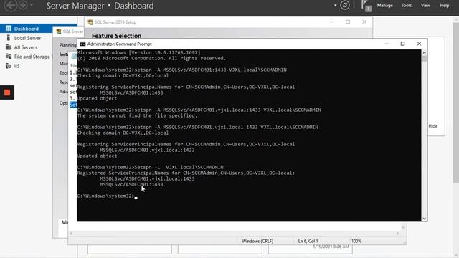This screenshot has width=459, height=258.
Task: Click the Feature Selection heading
Action: [x=116, y=36]
